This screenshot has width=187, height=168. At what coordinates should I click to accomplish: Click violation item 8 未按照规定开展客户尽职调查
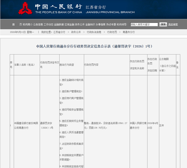coord(71,157)
